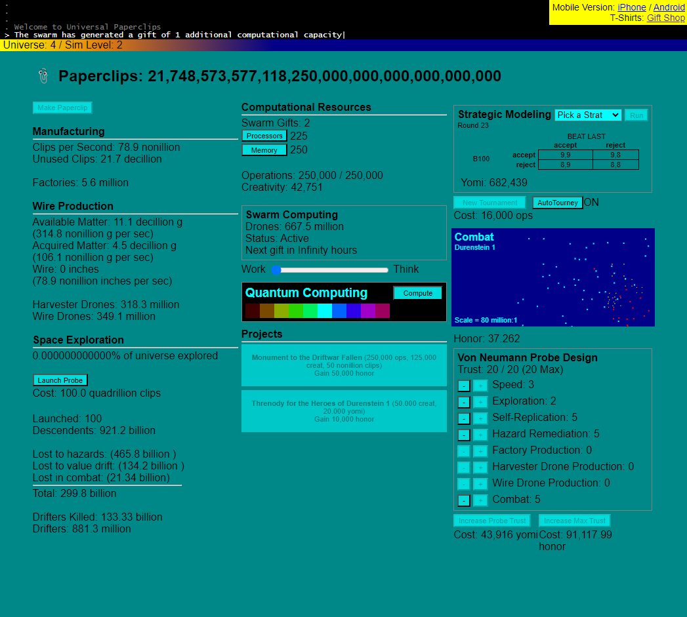Click the Operations: 250,000 / 250,000 readout
The width and height of the screenshot is (687, 617).
(312, 176)
